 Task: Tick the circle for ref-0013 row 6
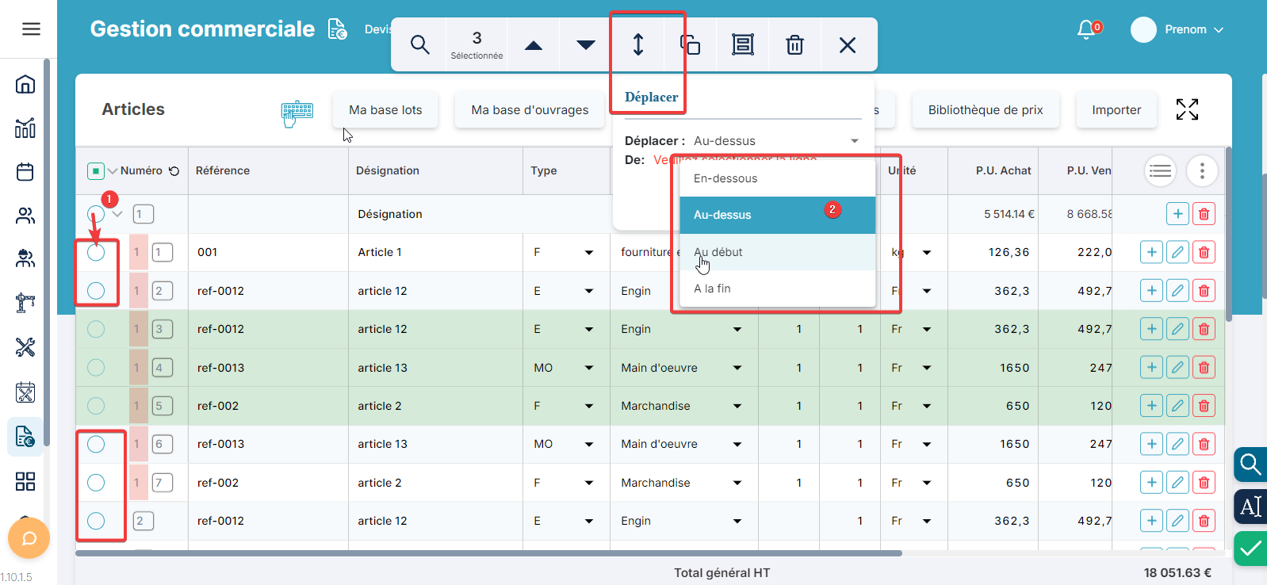click(x=96, y=445)
